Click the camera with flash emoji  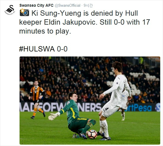point(24,12)
